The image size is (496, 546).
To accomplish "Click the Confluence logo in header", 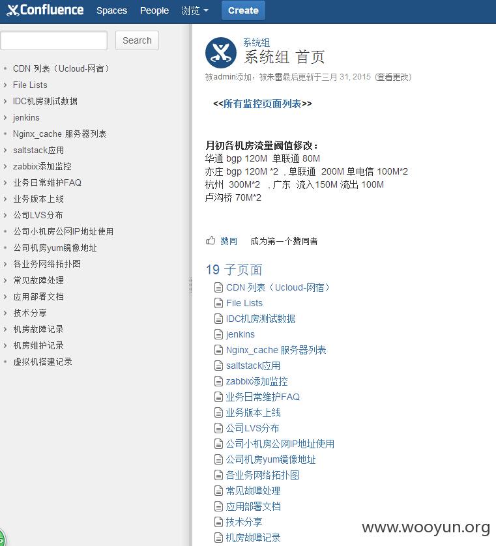I will [x=45, y=10].
